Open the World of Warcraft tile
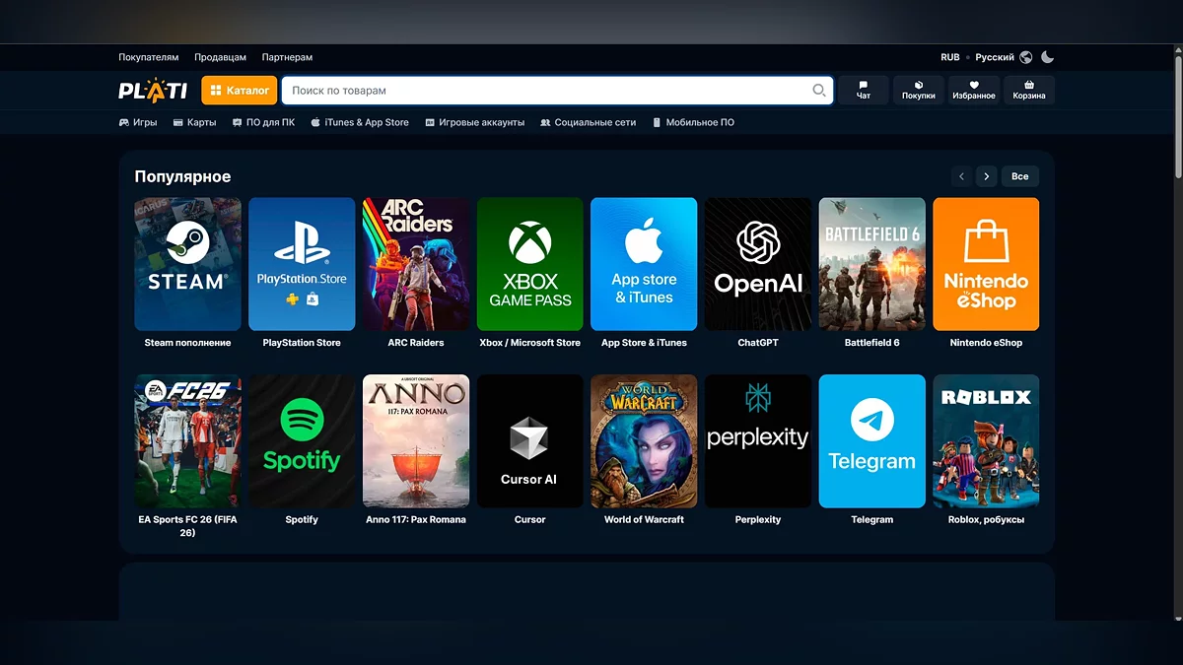The image size is (1183, 665). [x=644, y=441]
